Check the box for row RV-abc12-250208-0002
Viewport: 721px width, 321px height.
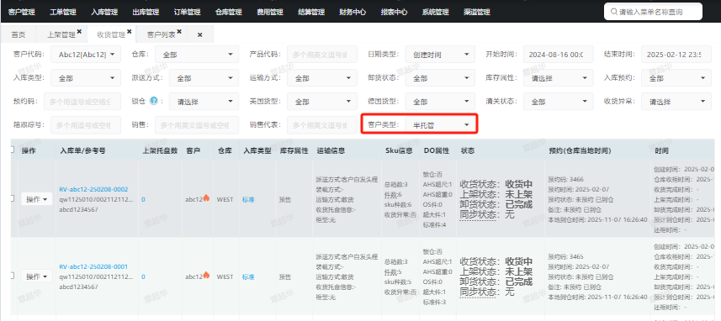13,198
